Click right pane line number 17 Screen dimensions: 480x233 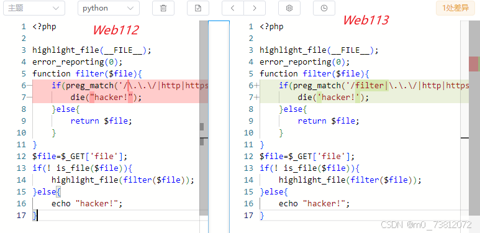[x=248, y=216]
